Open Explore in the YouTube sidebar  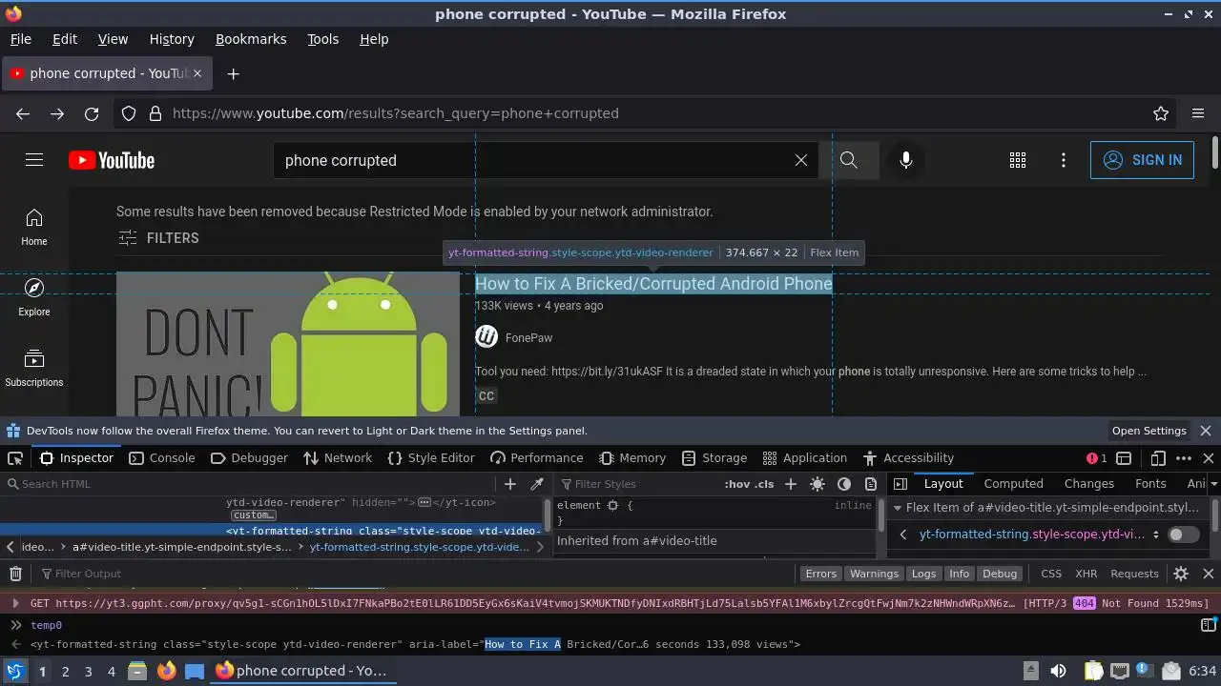(x=34, y=297)
